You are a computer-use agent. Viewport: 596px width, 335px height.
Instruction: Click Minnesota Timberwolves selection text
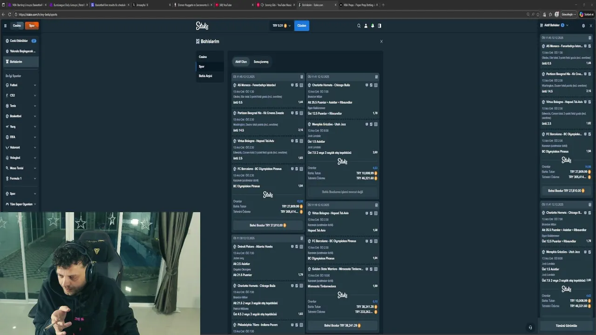pos(322,286)
